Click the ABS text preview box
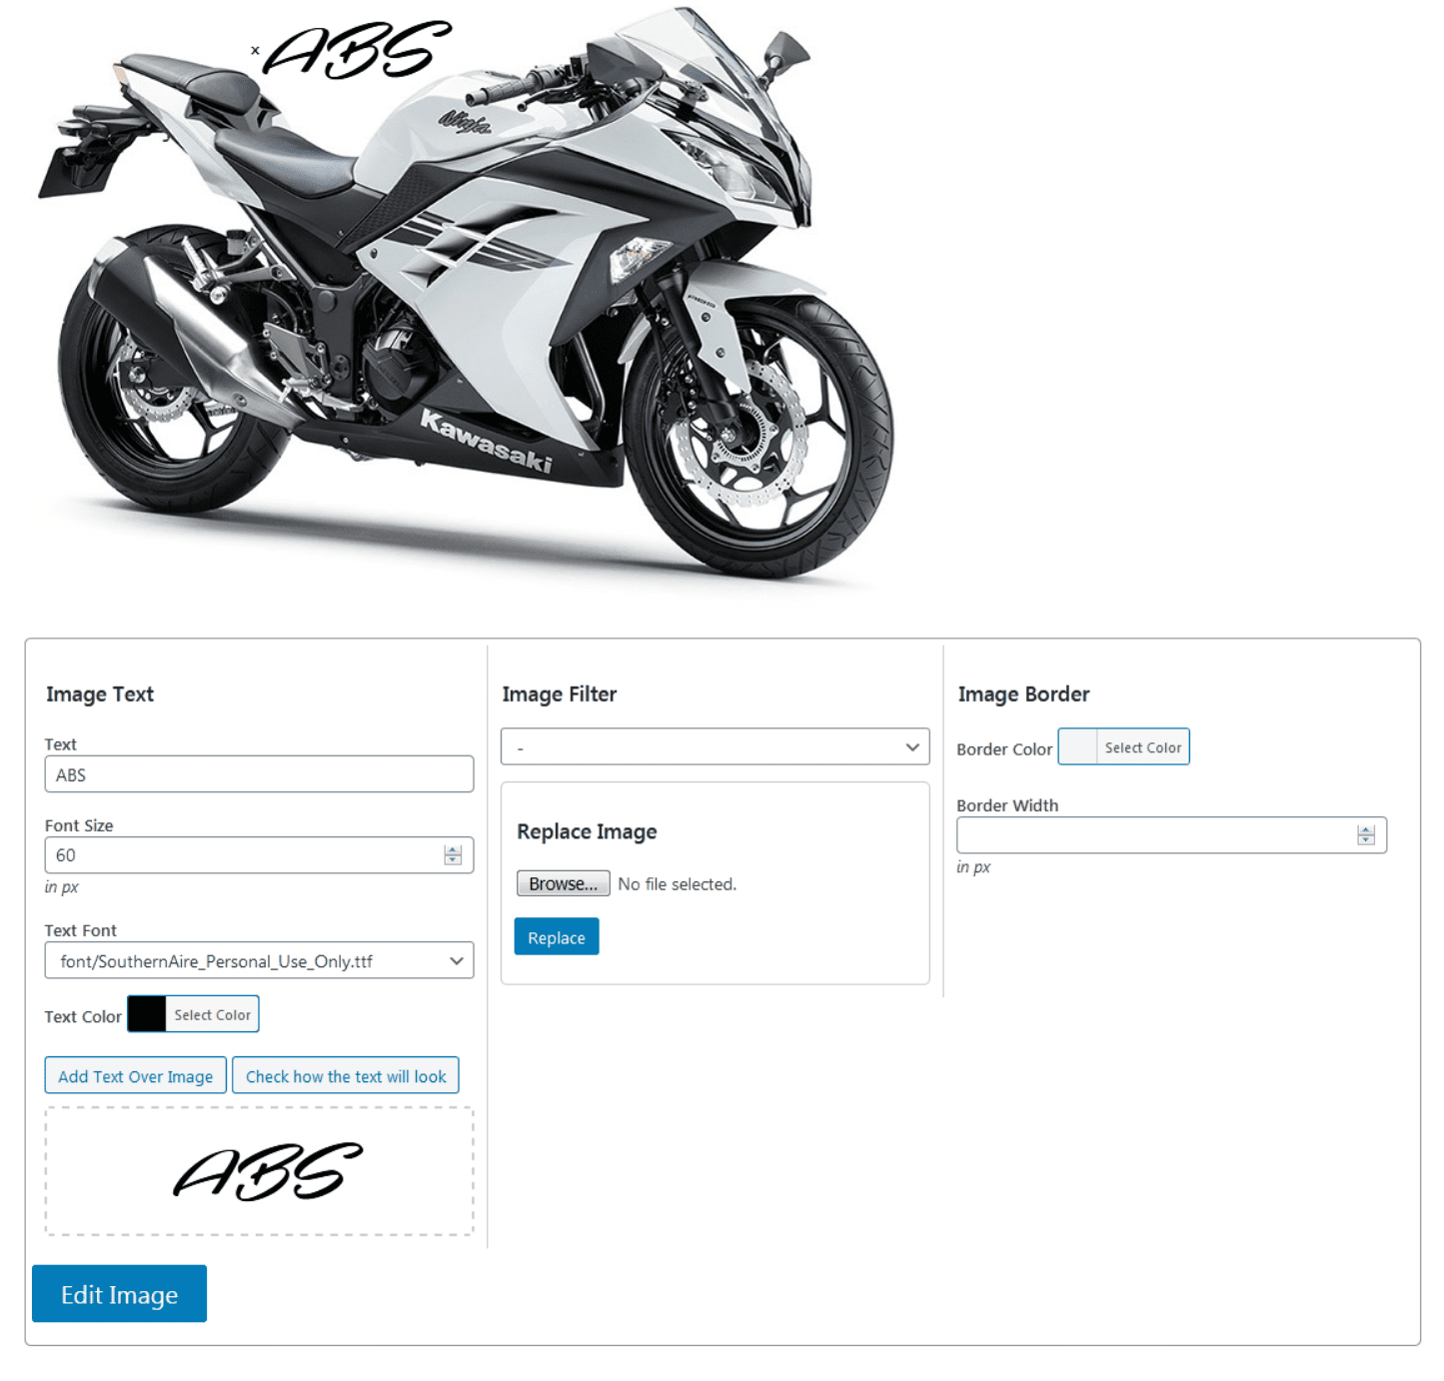This screenshot has height=1381, width=1444. tap(259, 1171)
